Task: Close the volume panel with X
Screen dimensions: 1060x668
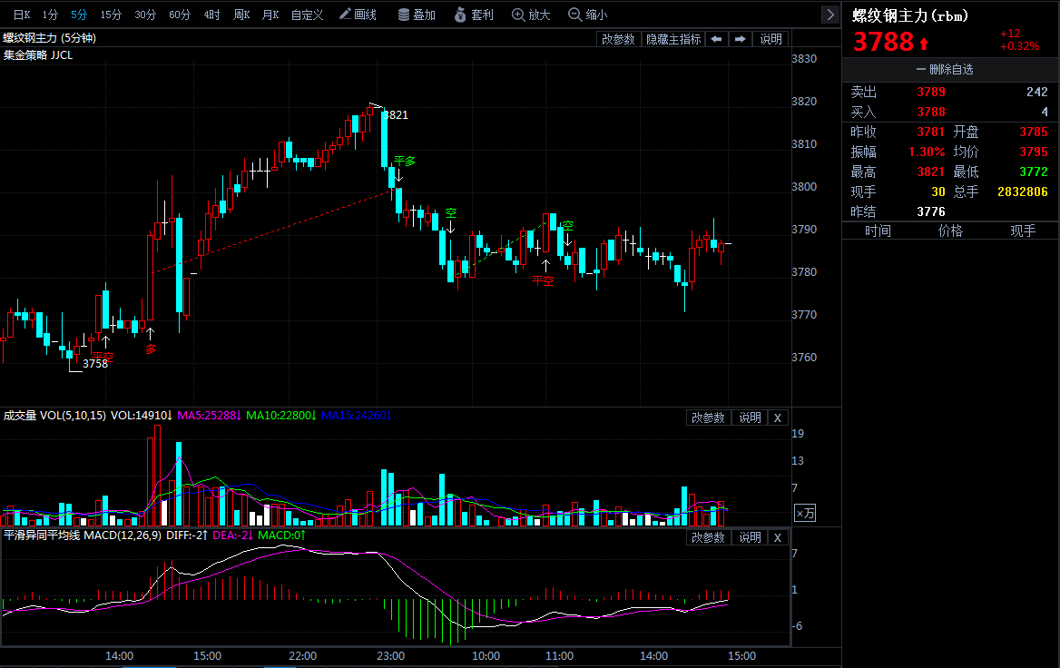Action: pyautogui.click(x=778, y=417)
